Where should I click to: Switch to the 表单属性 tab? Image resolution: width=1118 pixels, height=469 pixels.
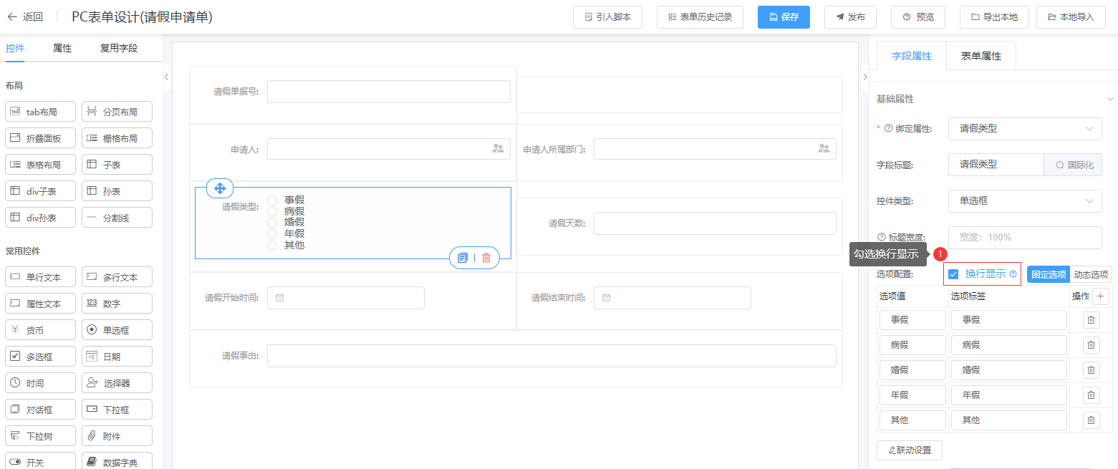point(980,56)
